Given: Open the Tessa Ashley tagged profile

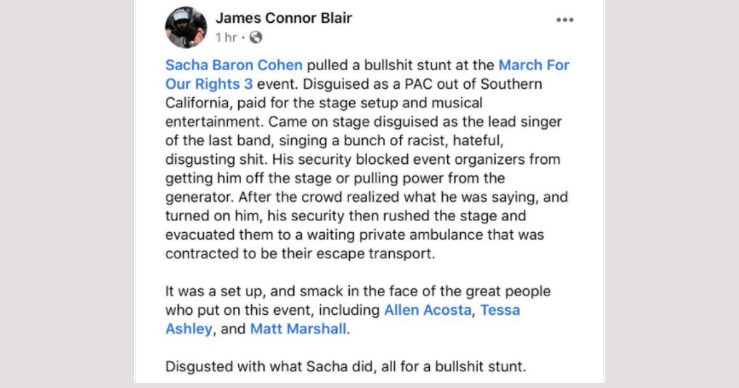Looking at the screenshot, I should coord(499,310).
